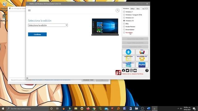The height and width of the screenshot is (111, 198).
Task: Click Copiar Enlace para 32 bits button
Action: tap(135, 39)
